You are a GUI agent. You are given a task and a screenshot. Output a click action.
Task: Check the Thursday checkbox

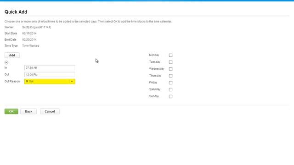point(170,76)
